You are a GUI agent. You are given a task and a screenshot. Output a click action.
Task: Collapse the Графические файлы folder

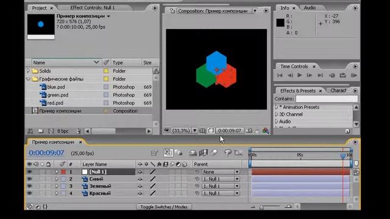[28, 79]
